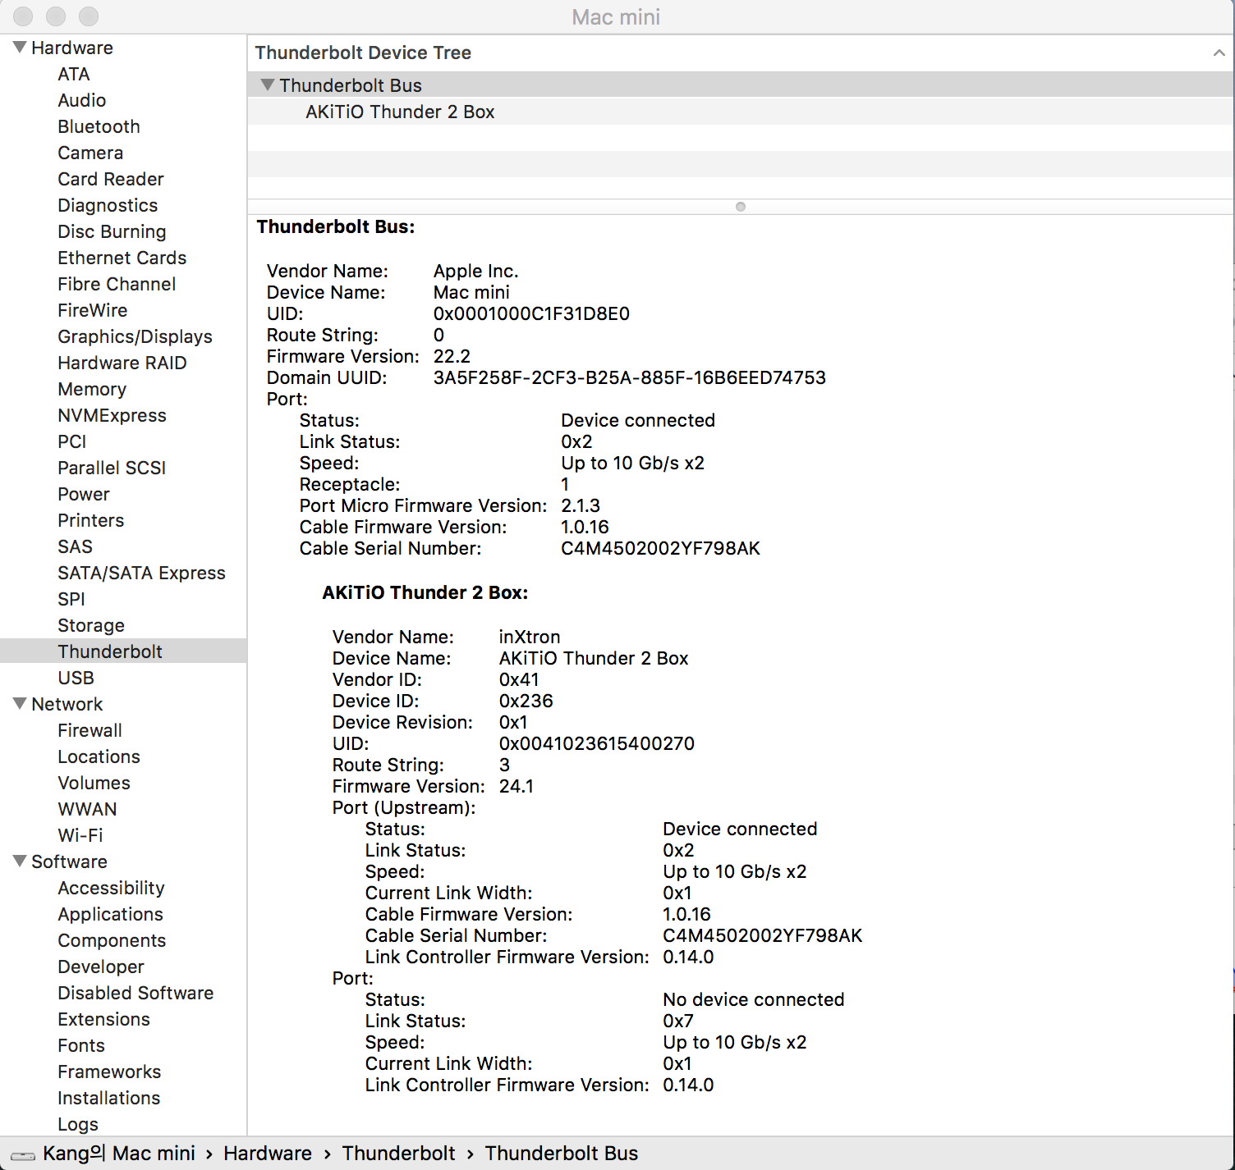Open Components under Software
This screenshot has height=1170, width=1235.
click(x=112, y=940)
